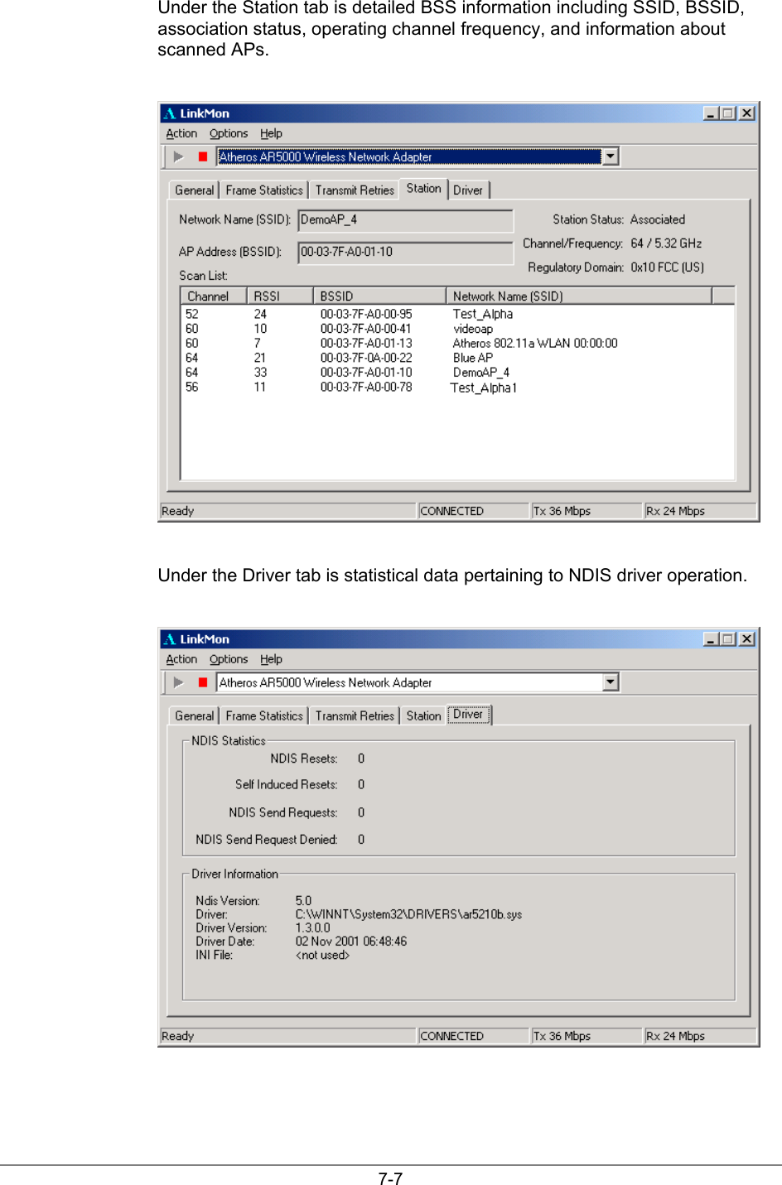This screenshot has width=782, height=1185.
Task: Open the adapter dropdown arrow in the lower window
Action: [x=611, y=682]
